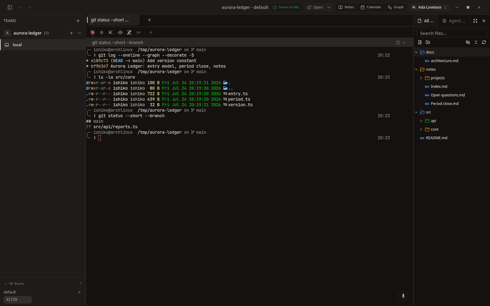Launch the Z agent icon
The width and height of the screenshot is (490, 306).
[129, 32]
